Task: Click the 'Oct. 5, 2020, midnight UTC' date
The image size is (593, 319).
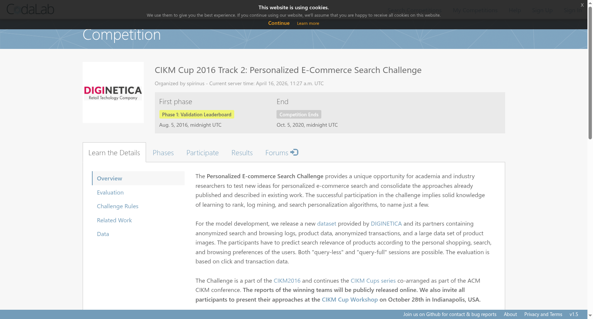Action: pyautogui.click(x=307, y=125)
